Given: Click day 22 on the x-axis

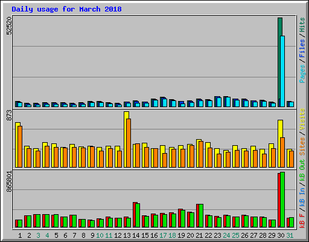Looking at the screenshot, I should coord(208,235).
